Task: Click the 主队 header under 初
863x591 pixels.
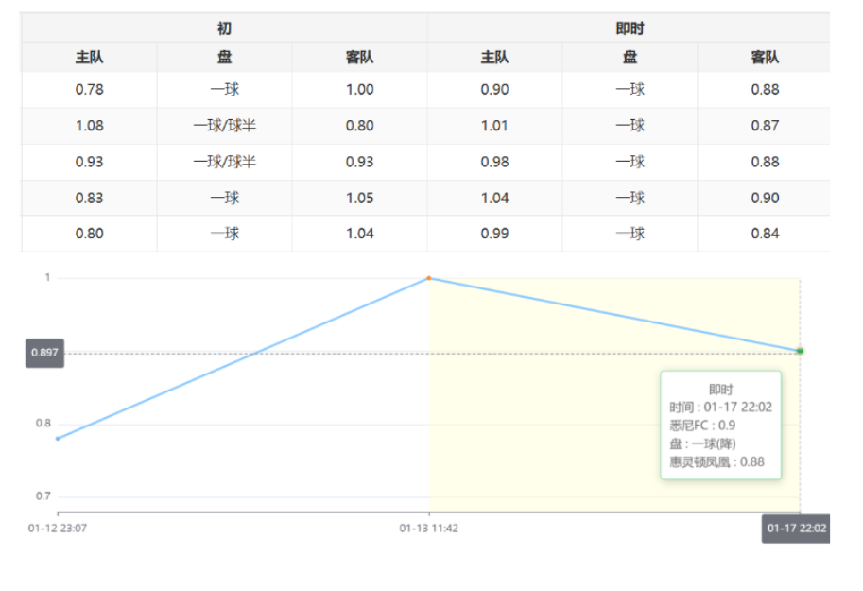Action: click(x=90, y=58)
